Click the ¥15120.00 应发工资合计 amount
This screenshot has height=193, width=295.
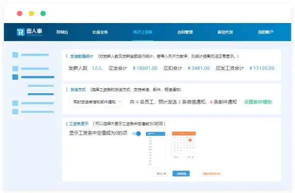pyautogui.click(x=262, y=68)
